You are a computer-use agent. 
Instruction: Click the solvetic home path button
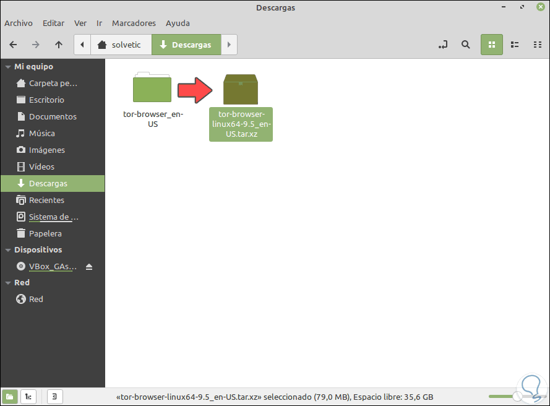(x=121, y=45)
